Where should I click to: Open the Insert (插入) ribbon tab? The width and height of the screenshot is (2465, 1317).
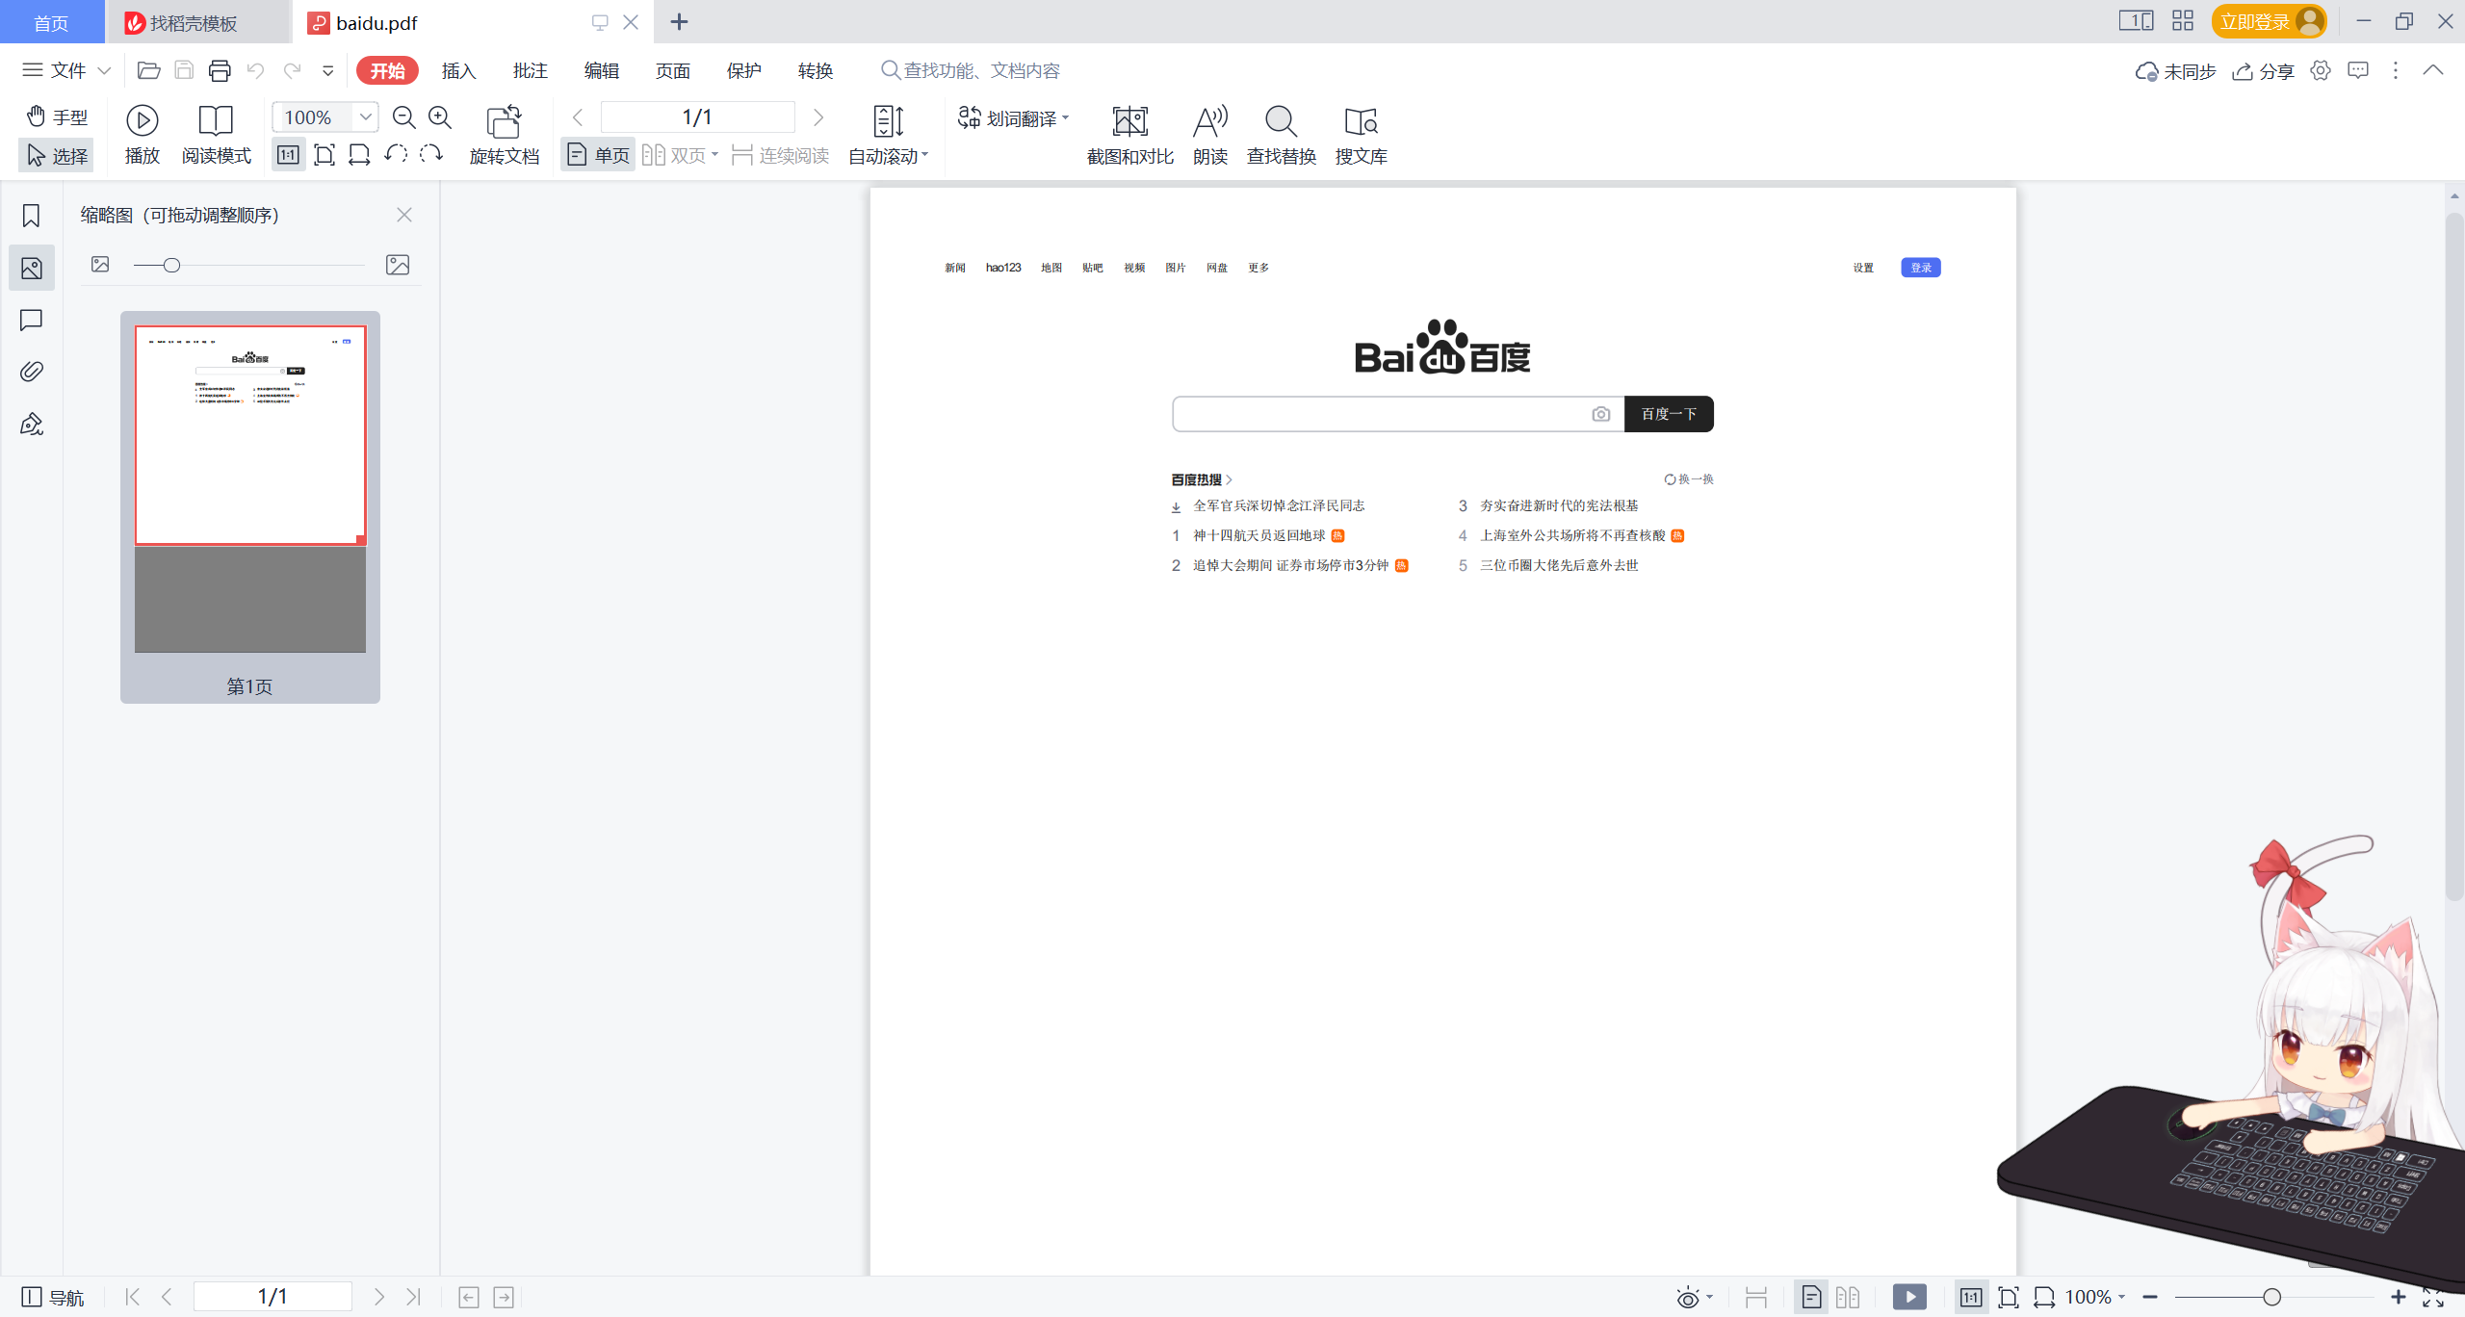[x=458, y=70]
